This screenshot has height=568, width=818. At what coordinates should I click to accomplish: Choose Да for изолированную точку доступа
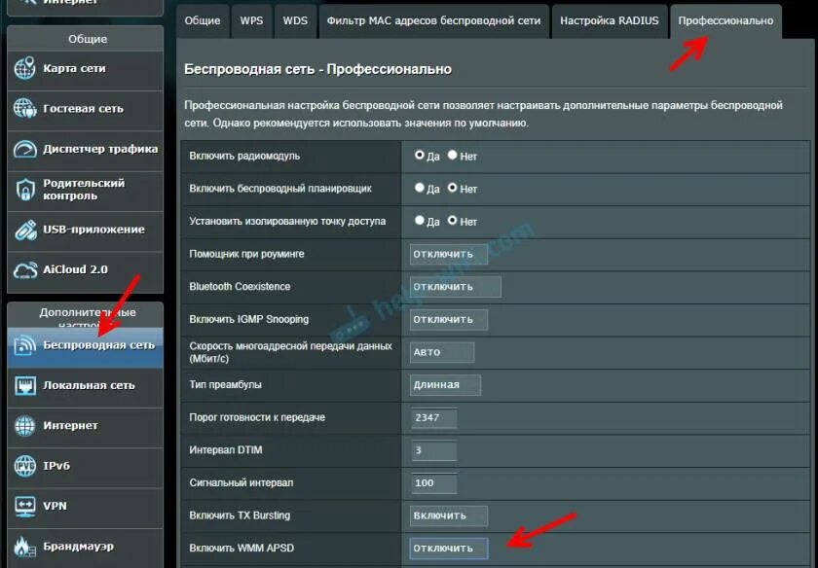pos(419,221)
